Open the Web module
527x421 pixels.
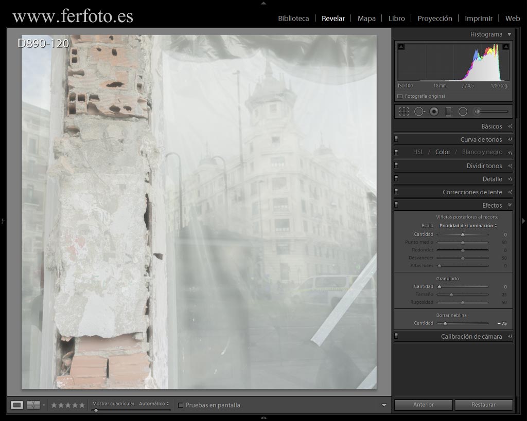tap(513, 19)
